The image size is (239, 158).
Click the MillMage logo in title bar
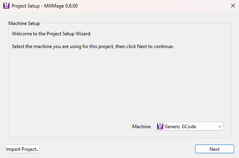pyautogui.click(x=6, y=6)
